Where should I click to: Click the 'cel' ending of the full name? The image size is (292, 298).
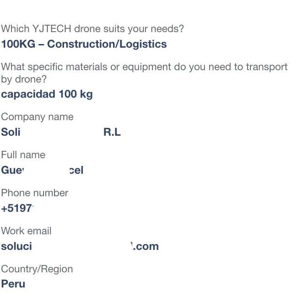click(76, 170)
